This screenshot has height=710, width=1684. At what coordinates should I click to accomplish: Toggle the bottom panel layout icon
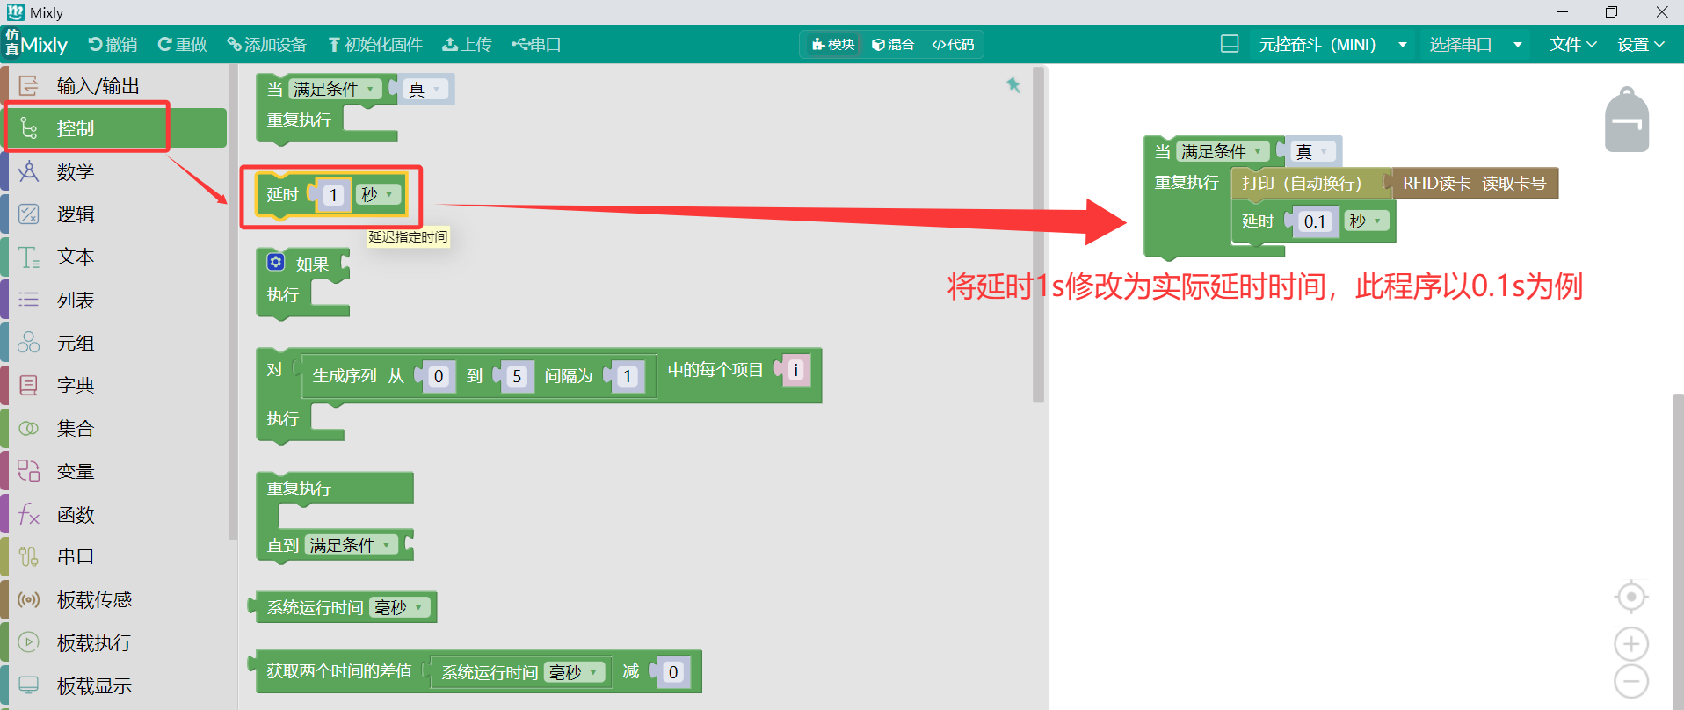[1230, 44]
